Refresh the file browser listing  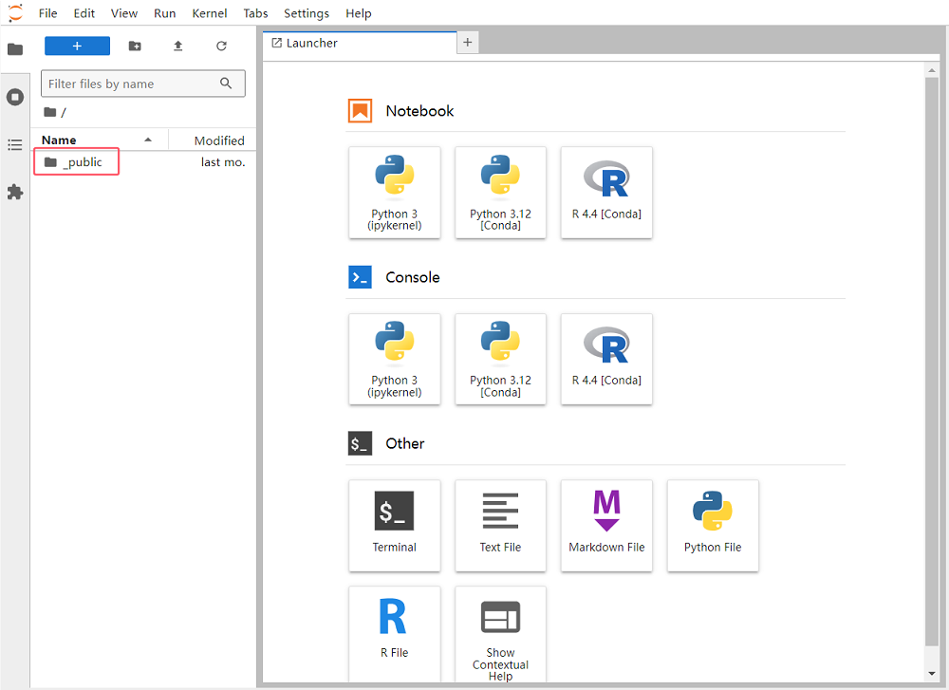pyautogui.click(x=221, y=46)
